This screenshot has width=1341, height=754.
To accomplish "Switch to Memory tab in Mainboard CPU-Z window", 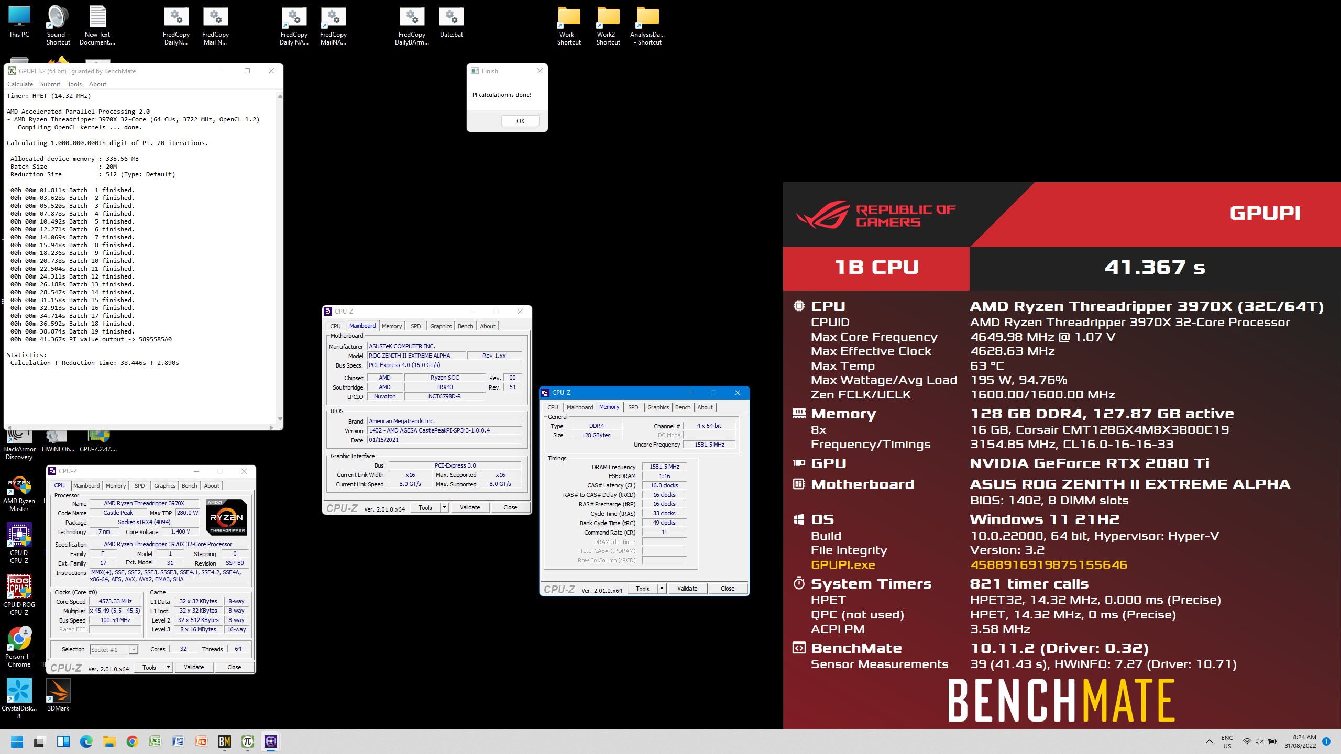I will (x=392, y=326).
